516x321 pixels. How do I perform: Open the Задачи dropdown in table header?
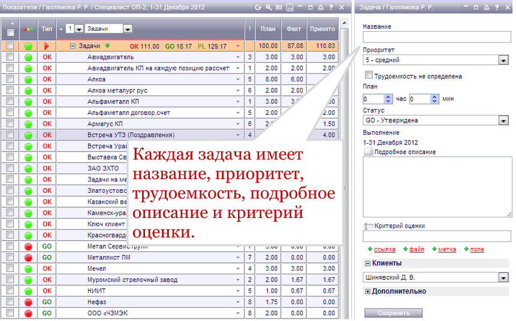tap(128, 29)
